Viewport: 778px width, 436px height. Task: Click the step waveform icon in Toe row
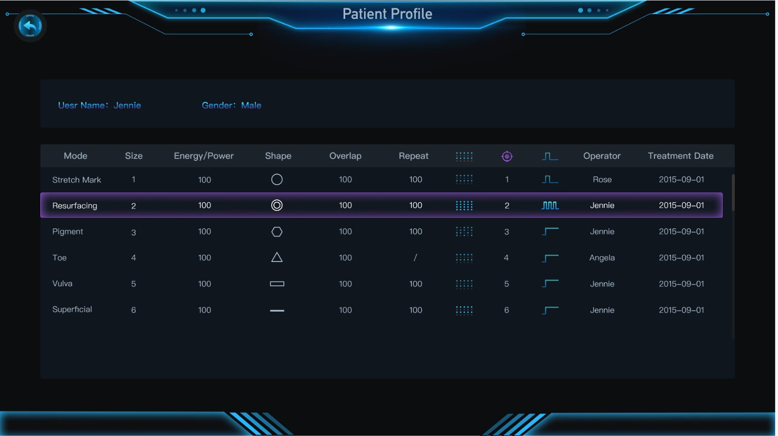pyautogui.click(x=550, y=258)
